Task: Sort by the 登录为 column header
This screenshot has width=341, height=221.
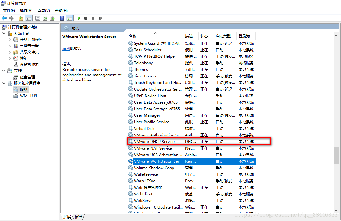Action: [246, 36]
